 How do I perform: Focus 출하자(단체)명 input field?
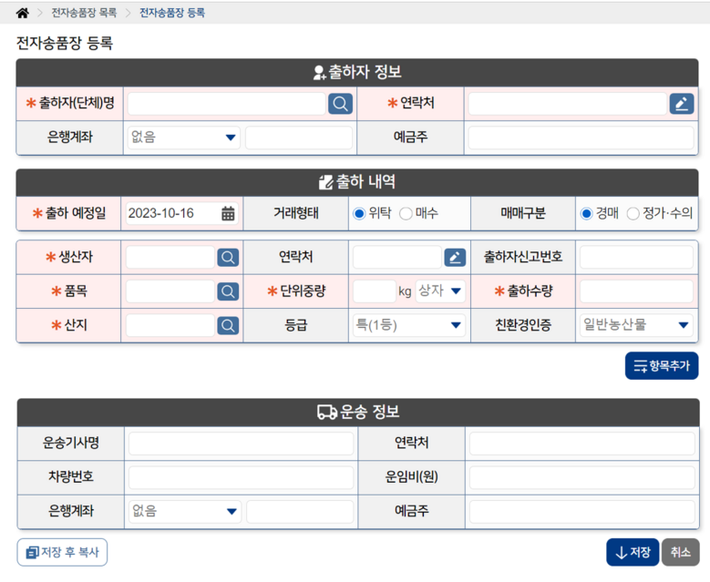click(226, 104)
